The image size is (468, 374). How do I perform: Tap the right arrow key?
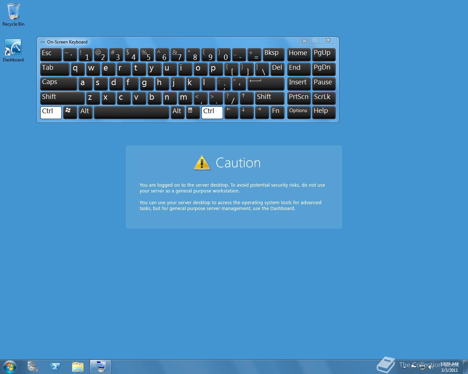pyautogui.click(x=262, y=112)
